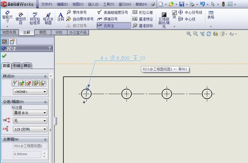Image resolution: width=248 pixels, height=163 pixels.
Task: Open Options from toolbar
Action: (230, 4)
